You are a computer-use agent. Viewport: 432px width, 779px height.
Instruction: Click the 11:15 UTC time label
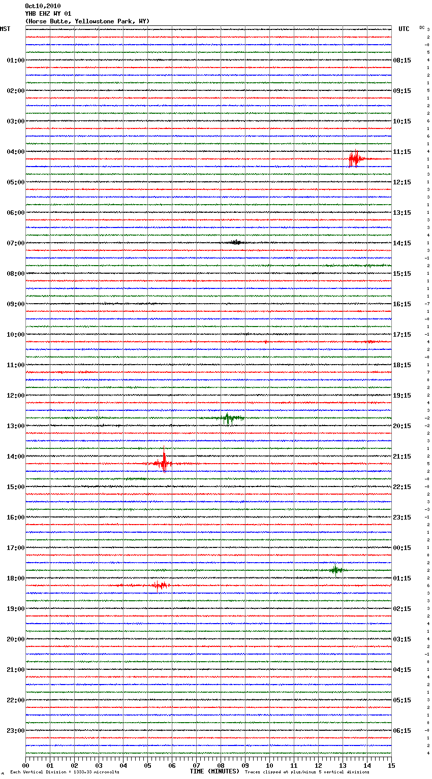pyautogui.click(x=402, y=152)
